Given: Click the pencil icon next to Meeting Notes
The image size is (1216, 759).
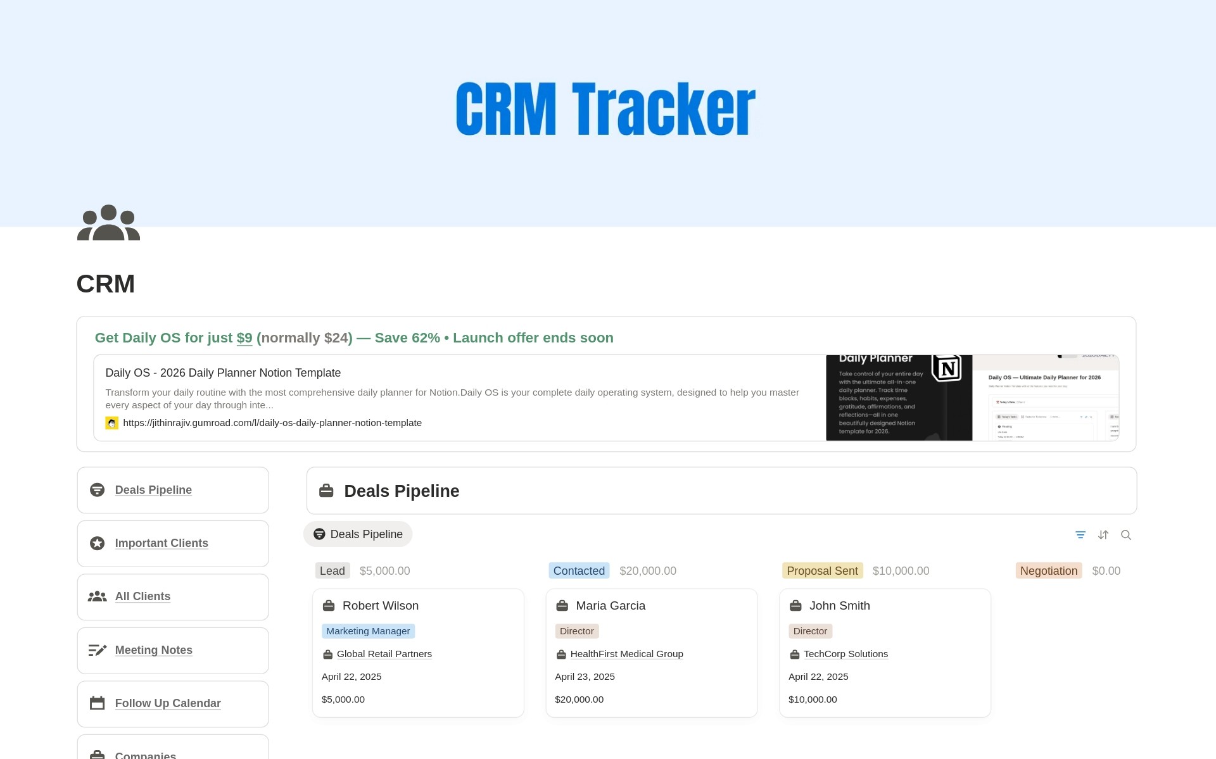Looking at the screenshot, I should pyautogui.click(x=98, y=650).
